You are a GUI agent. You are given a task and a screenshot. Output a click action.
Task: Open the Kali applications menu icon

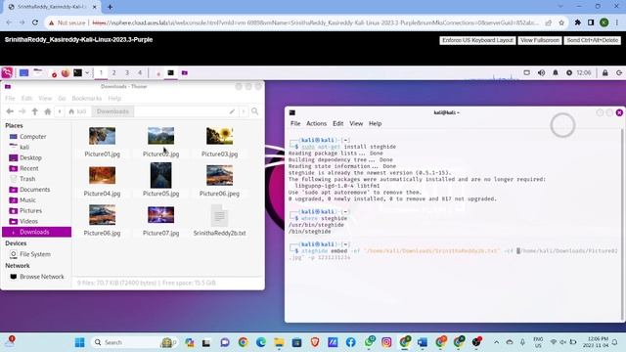[x=7, y=72]
